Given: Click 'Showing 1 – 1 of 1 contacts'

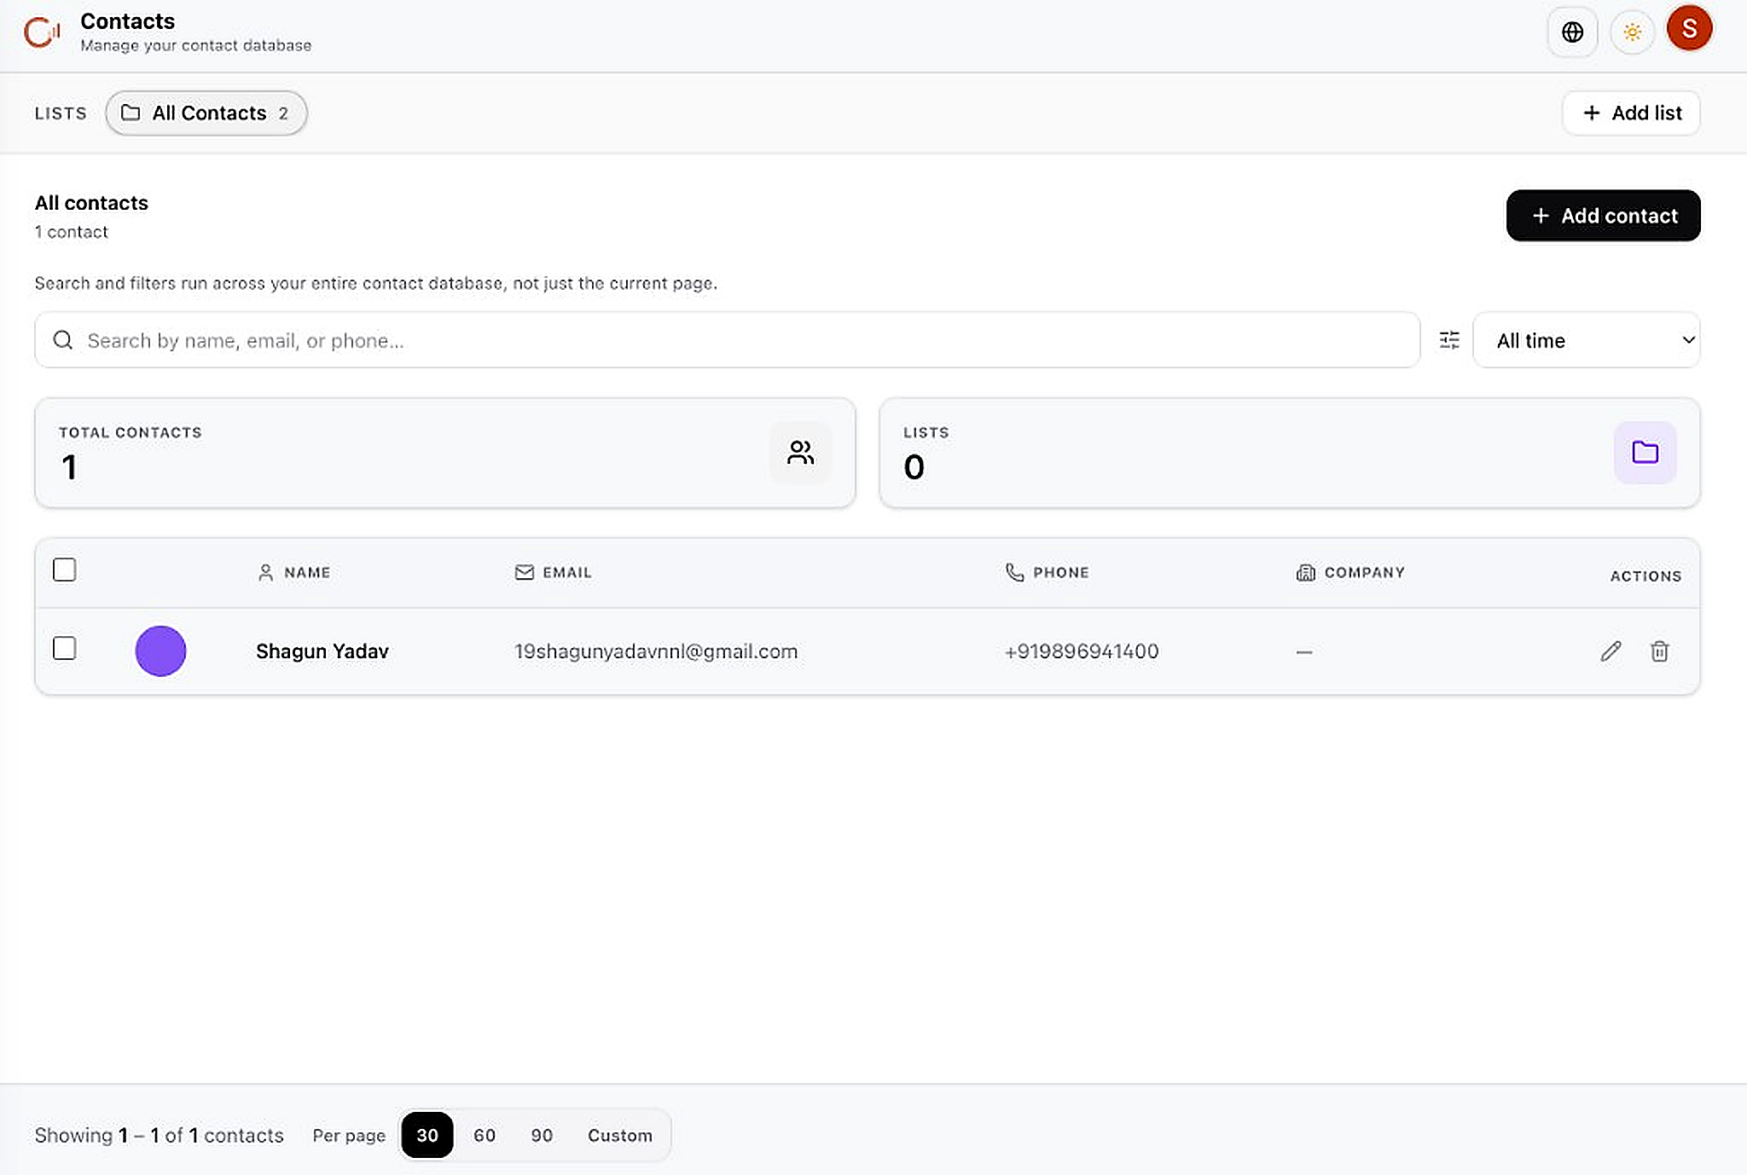Looking at the screenshot, I should pyautogui.click(x=159, y=1135).
